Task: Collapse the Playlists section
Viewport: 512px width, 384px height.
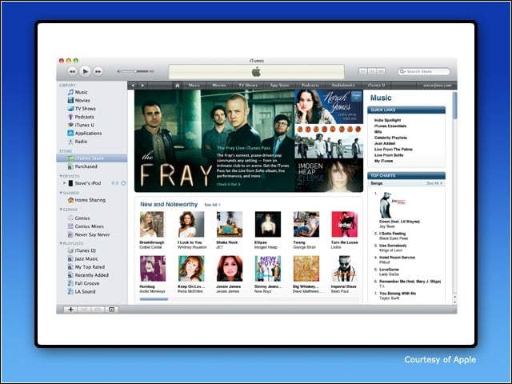Action: point(61,243)
